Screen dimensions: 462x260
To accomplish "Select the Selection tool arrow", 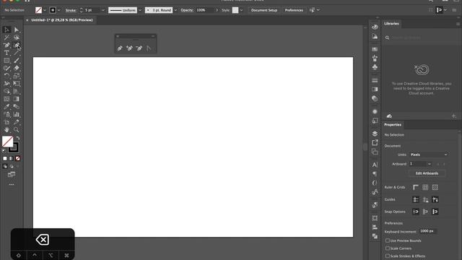I will pos(6,30).
